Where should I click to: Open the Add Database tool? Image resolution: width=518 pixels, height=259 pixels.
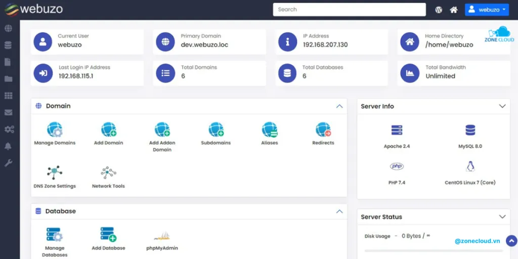click(x=108, y=235)
